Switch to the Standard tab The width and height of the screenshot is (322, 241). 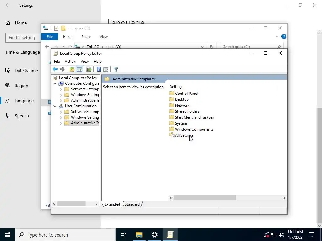click(x=132, y=204)
